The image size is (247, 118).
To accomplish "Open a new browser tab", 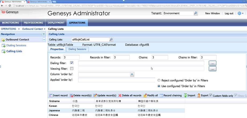I will tap(54, 2).
